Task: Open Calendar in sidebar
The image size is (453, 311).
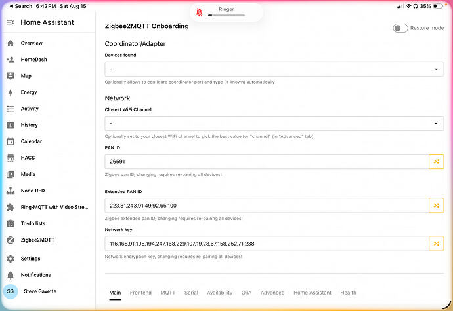Action: click(x=32, y=141)
